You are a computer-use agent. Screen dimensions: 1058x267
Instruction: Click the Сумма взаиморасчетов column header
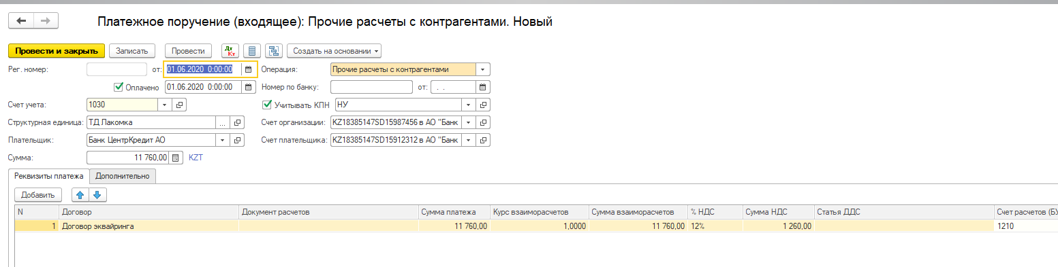click(638, 212)
